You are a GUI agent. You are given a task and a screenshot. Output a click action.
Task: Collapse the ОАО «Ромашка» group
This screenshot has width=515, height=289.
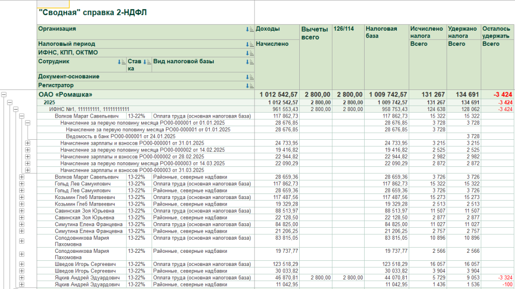[4, 94]
